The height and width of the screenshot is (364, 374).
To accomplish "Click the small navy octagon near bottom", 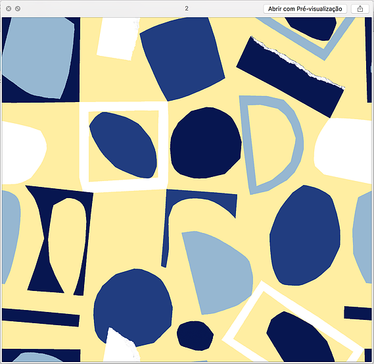I will coord(195,336).
